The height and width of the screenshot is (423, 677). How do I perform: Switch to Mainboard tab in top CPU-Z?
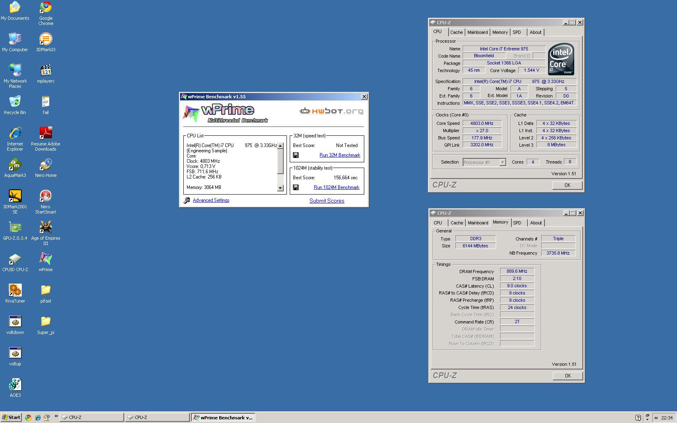[x=478, y=32]
